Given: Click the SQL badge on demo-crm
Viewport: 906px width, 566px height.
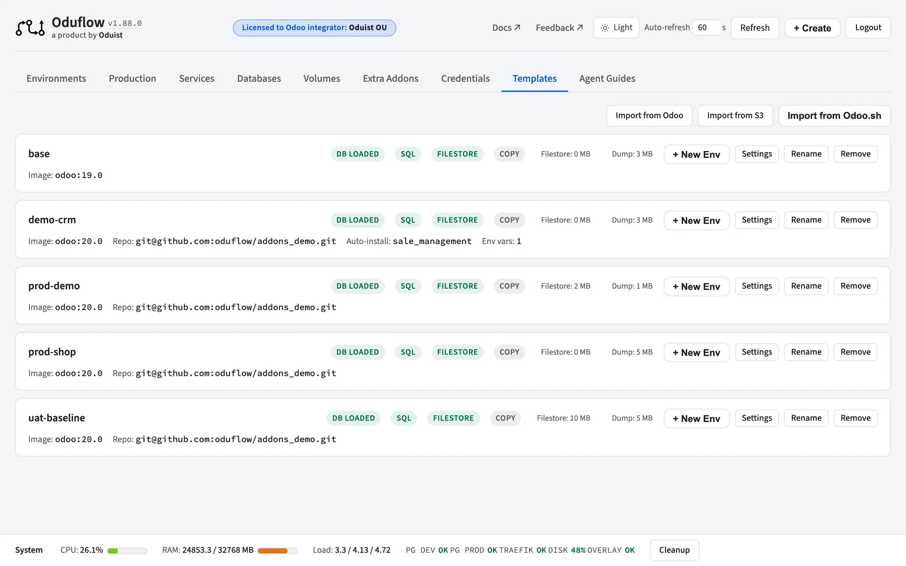Looking at the screenshot, I should pos(408,220).
